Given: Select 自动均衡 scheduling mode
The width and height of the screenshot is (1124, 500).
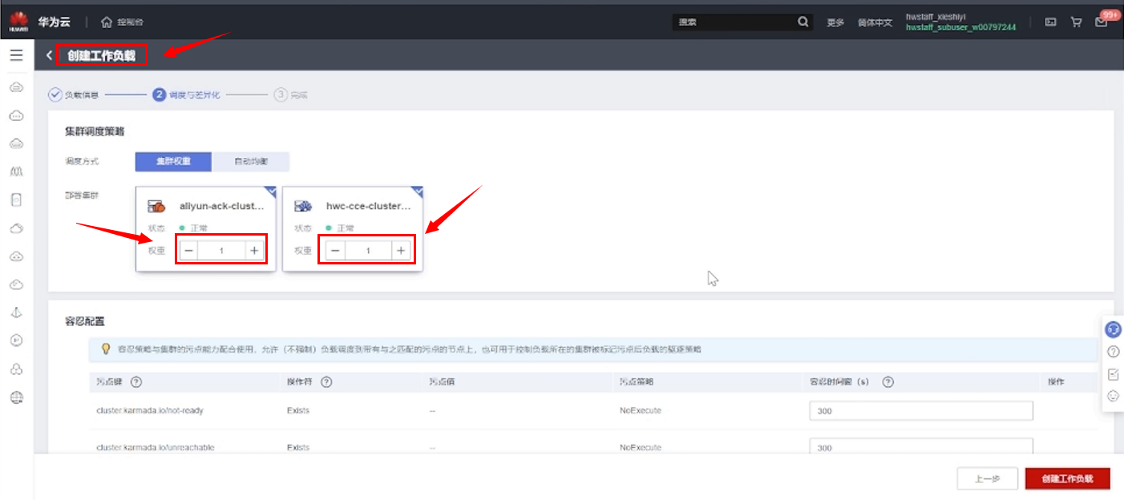Looking at the screenshot, I should (x=250, y=161).
